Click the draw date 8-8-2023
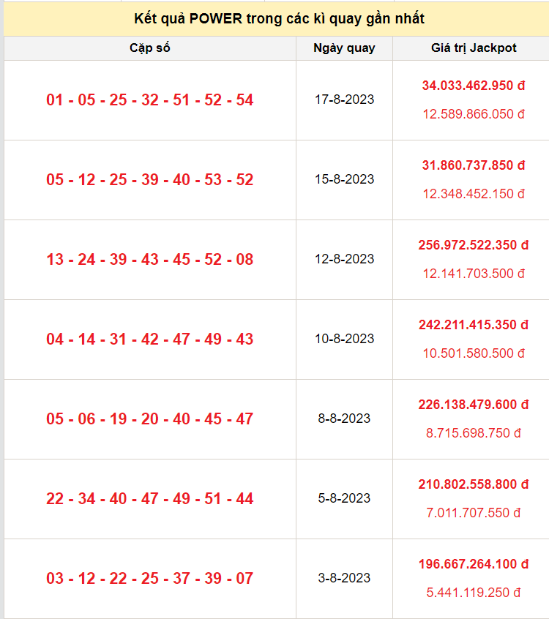Image resolution: width=549 pixels, height=619 pixels. [x=344, y=419]
